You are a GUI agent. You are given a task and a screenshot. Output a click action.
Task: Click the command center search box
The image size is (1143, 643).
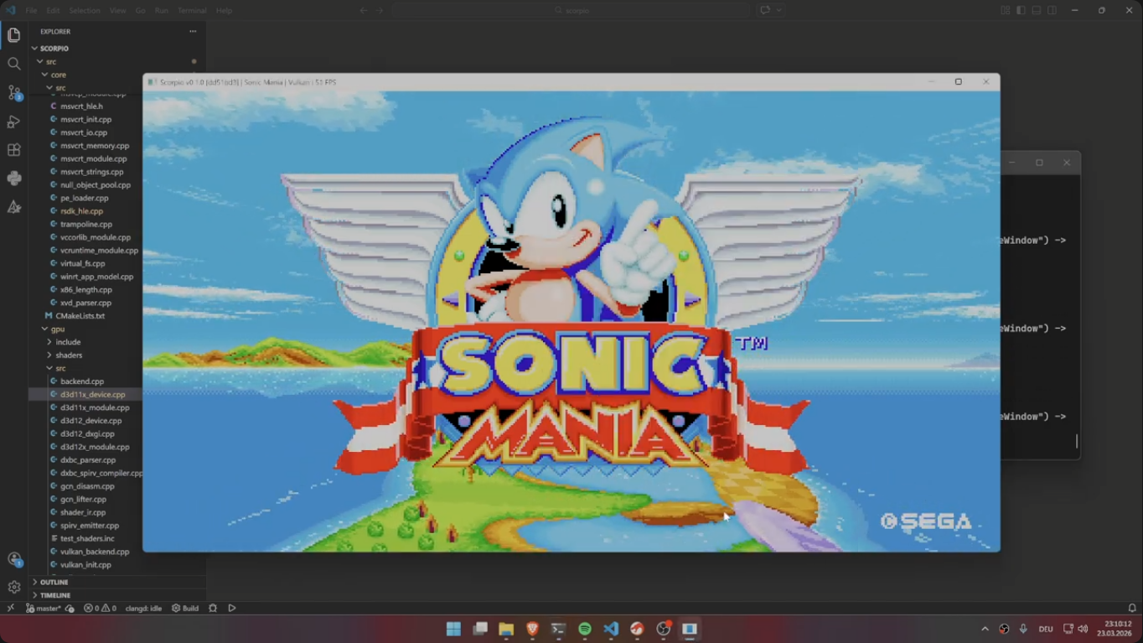point(571,10)
